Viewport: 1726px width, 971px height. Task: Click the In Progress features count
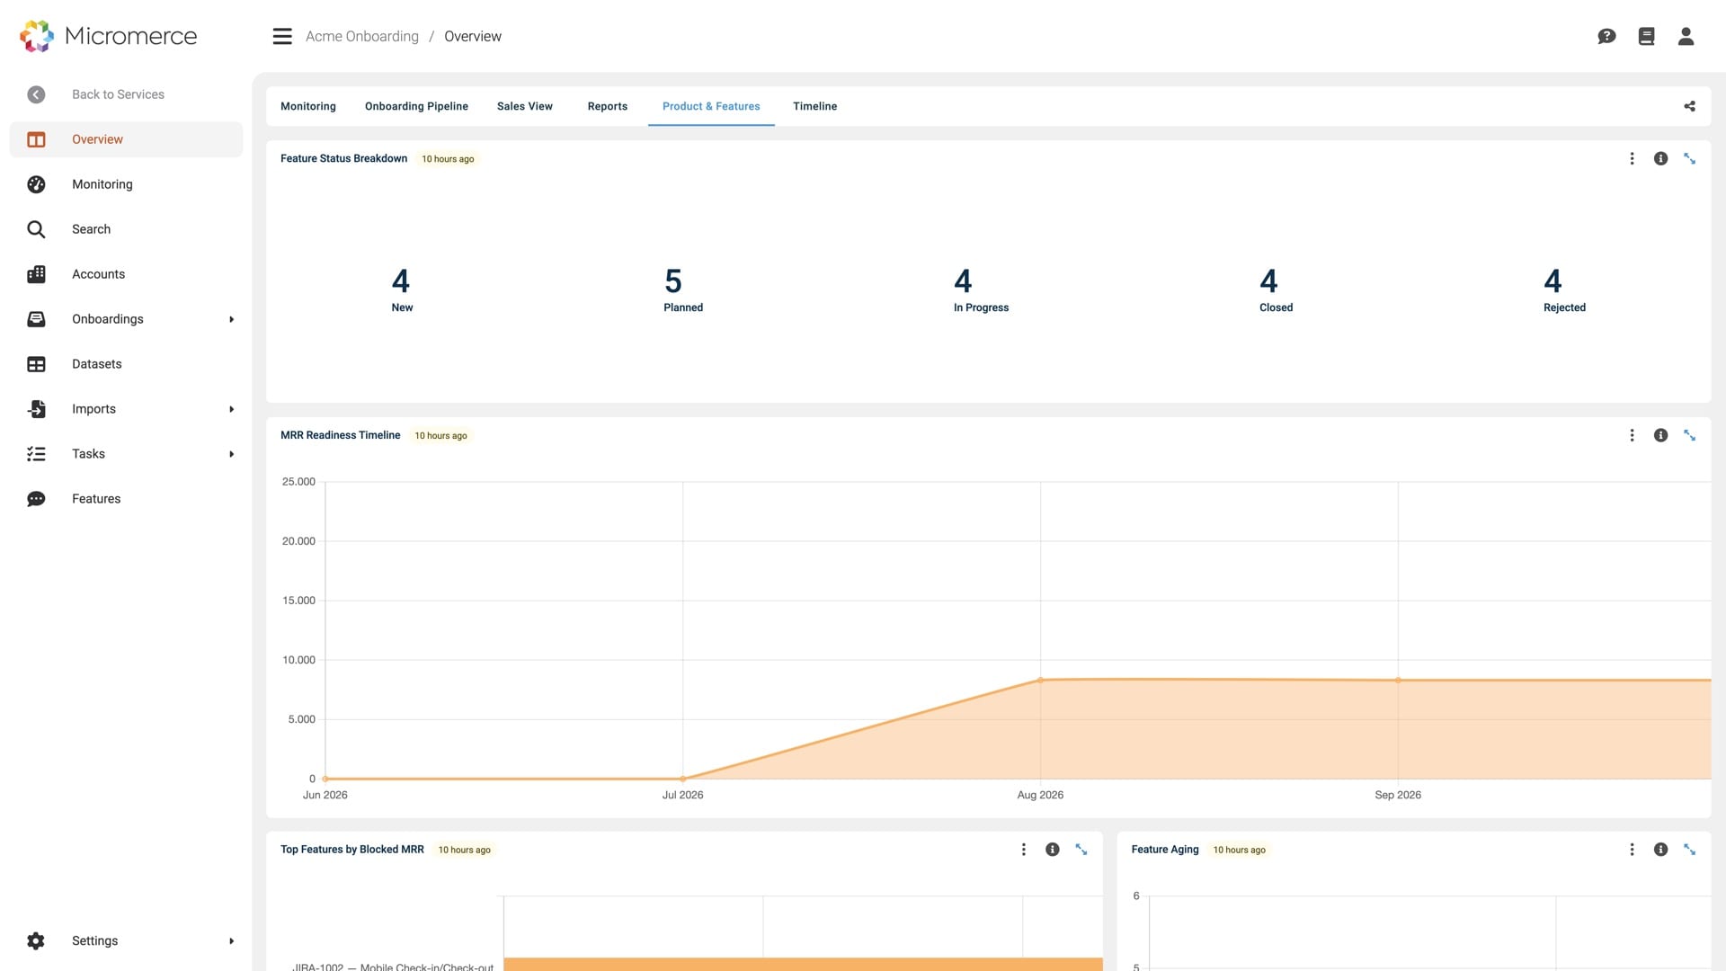[x=963, y=281]
